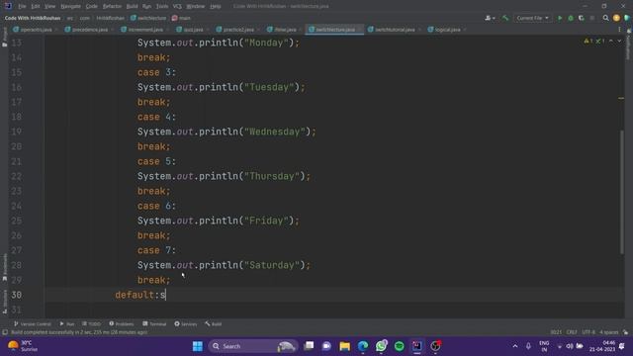This screenshot has width=633, height=356.
Task: Open the Refactor menu
Action: 112,7
